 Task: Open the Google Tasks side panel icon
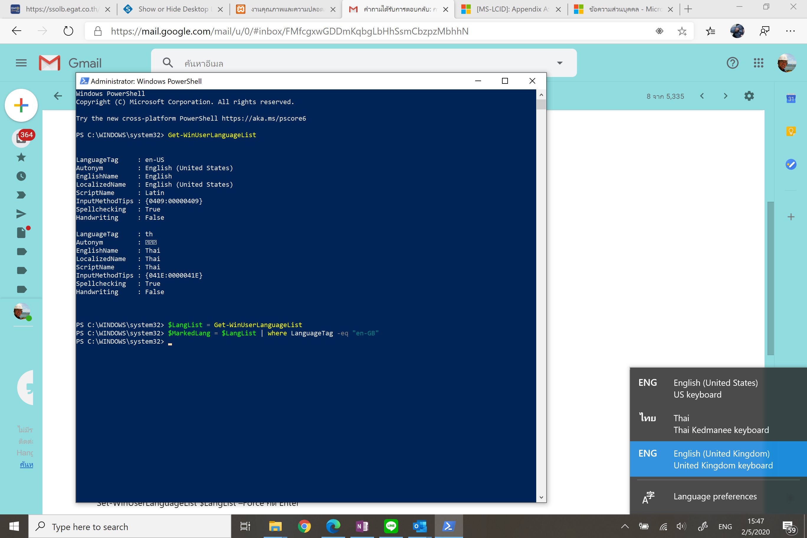(x=791, y=164)
